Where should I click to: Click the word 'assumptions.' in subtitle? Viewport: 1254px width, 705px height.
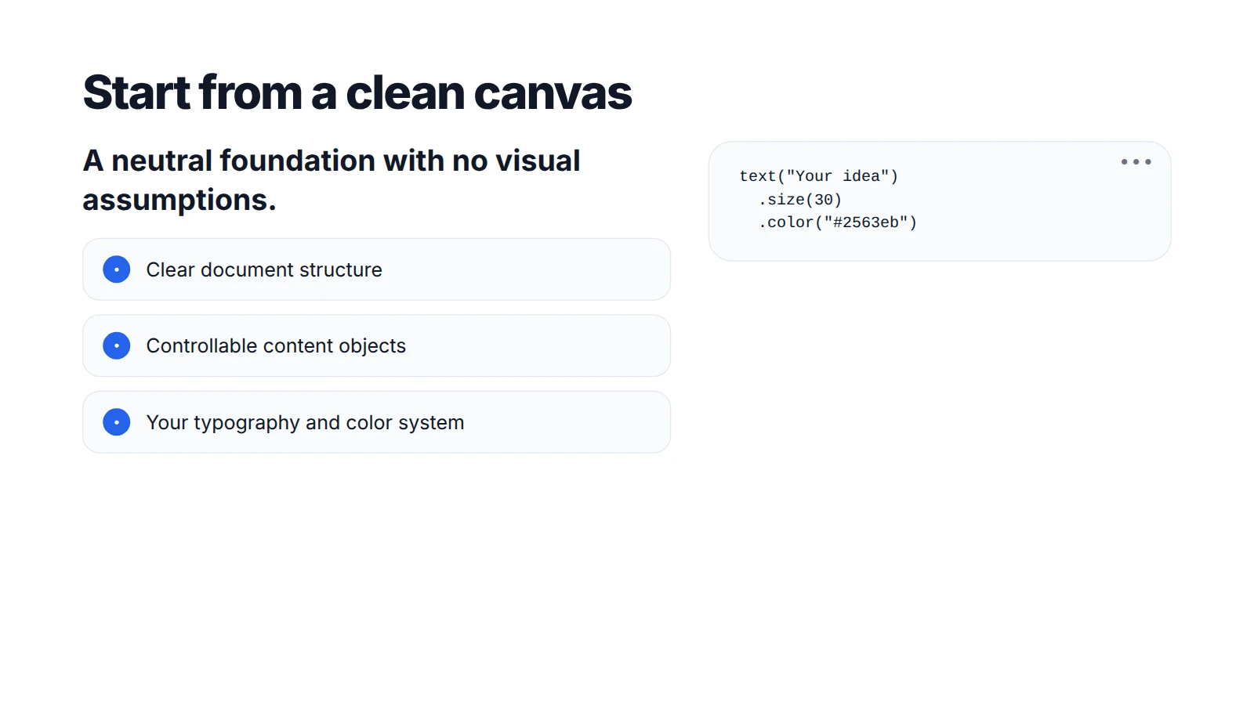179,201
